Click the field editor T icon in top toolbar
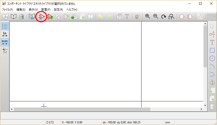The width and height of the screenshot is (217, 125). (127, 17)
